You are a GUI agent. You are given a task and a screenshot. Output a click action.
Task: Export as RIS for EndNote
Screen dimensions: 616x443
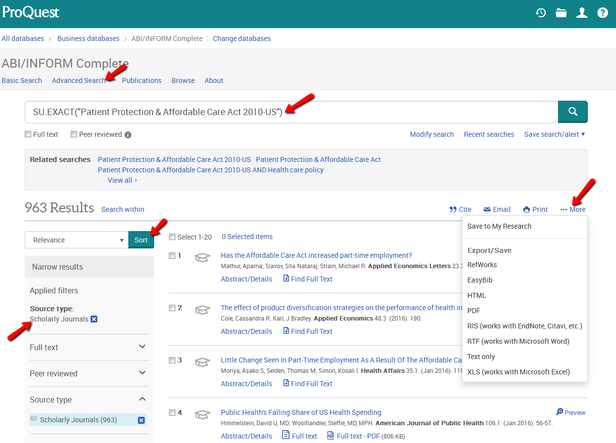[x=525, y=326]
